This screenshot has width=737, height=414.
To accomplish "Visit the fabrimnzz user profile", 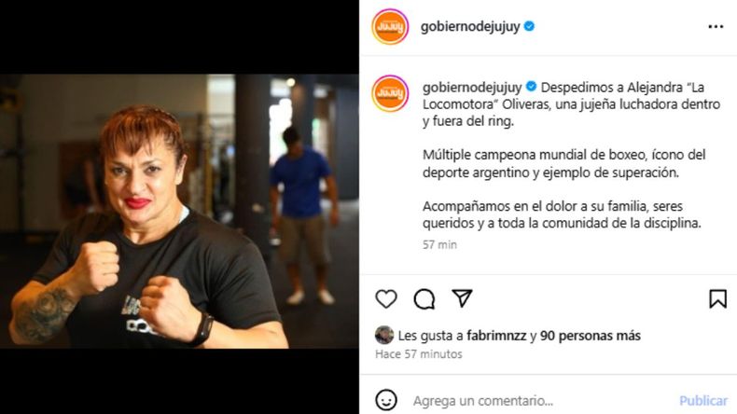I will 496,336.
